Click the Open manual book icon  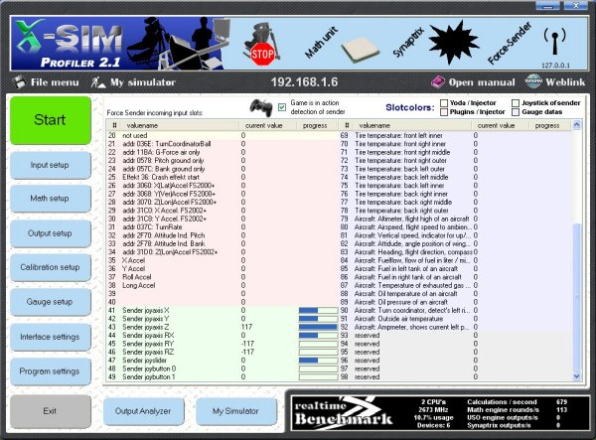438,81
